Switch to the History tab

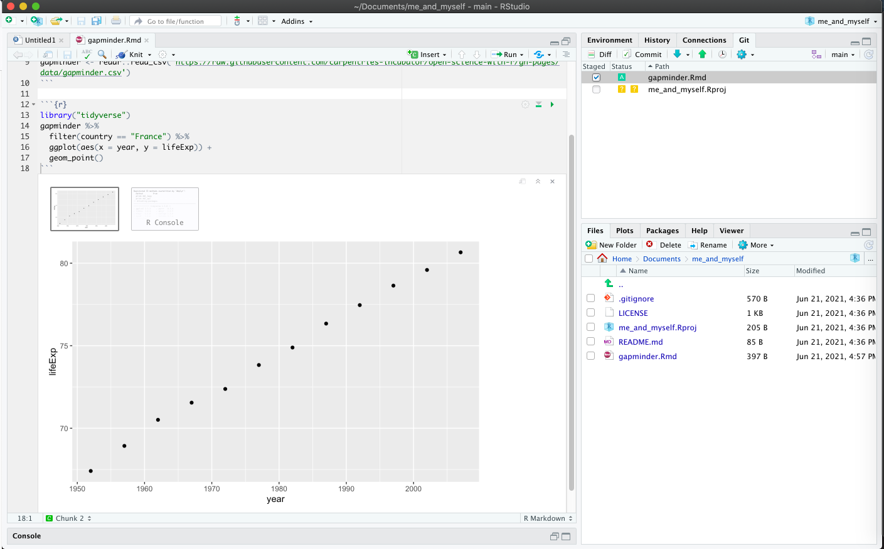(657, 40)
